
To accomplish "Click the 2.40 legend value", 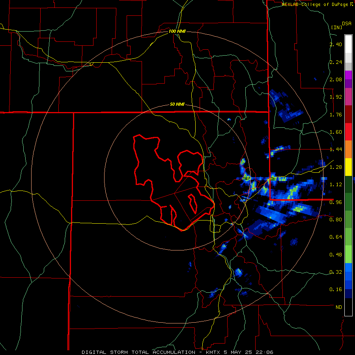I will (336, 44).
